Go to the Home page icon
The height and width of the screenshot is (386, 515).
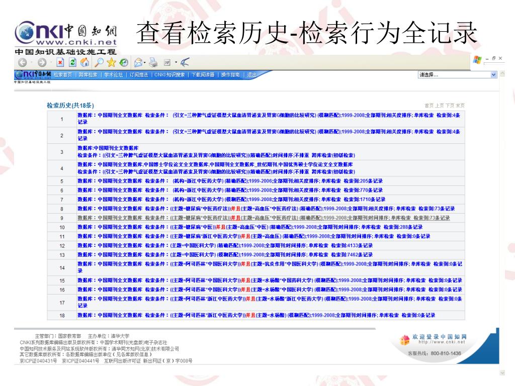click(x=84, y=62)
